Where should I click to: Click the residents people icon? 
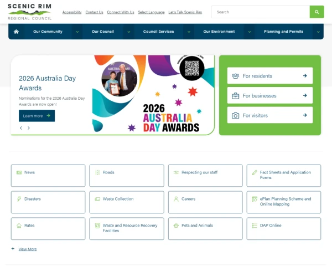pos(235,76)
